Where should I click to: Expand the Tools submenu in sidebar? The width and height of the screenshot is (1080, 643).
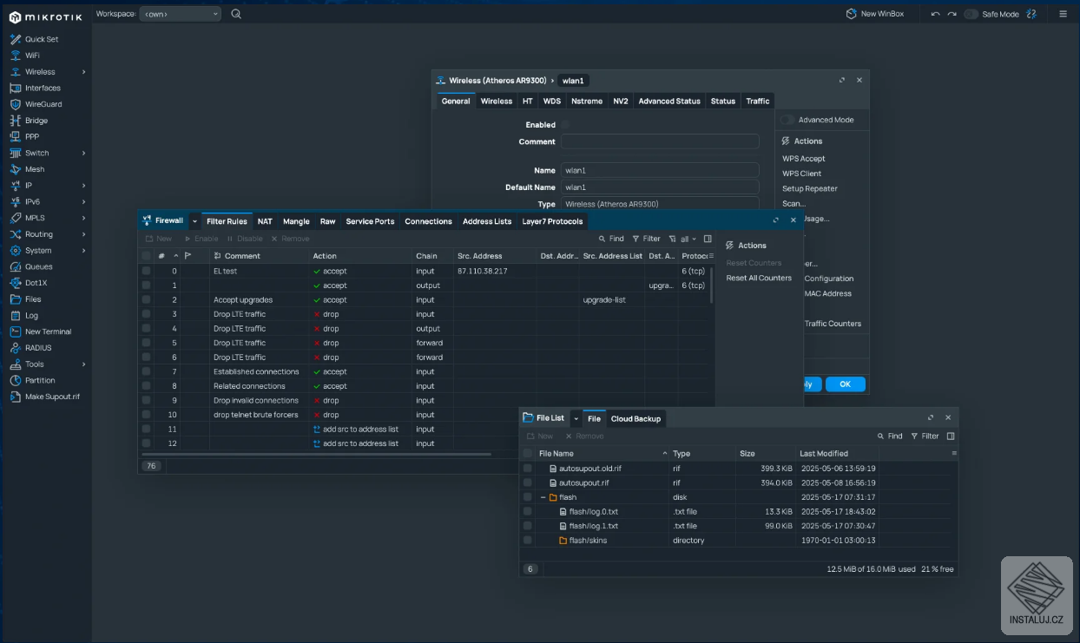(83, 364)
